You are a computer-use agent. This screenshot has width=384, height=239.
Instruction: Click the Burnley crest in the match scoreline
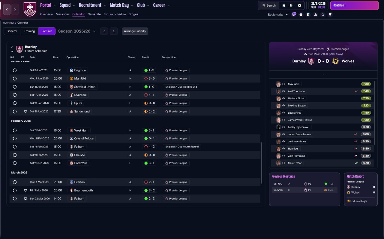click(x=311, y=61)
